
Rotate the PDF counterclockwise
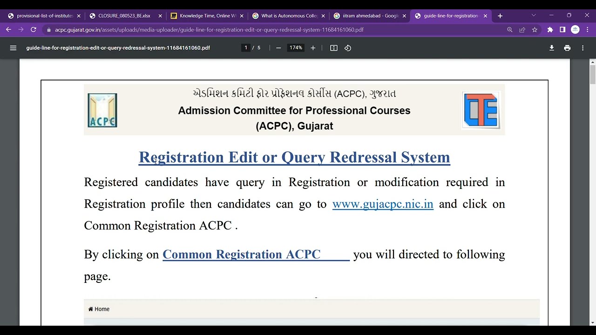pyautogui.click(x=348, y=48)
